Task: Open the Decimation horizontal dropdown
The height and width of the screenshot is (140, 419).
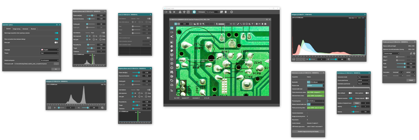Action: pos(401,72)
